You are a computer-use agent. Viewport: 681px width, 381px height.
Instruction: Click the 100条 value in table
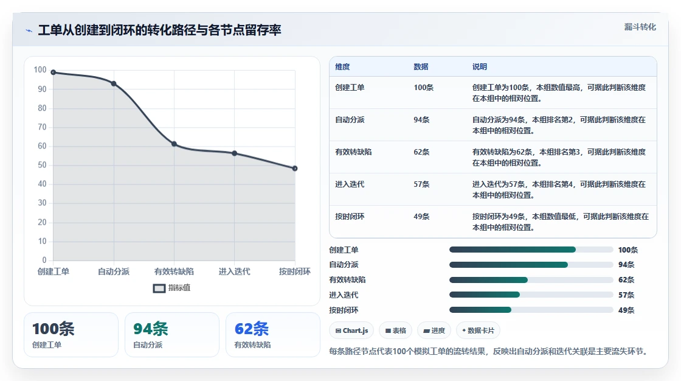[423, 88]
